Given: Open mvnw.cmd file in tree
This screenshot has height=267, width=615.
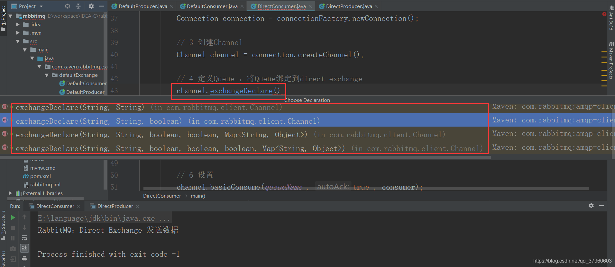Looking at the screenshot, I should [x=40, y=168].
